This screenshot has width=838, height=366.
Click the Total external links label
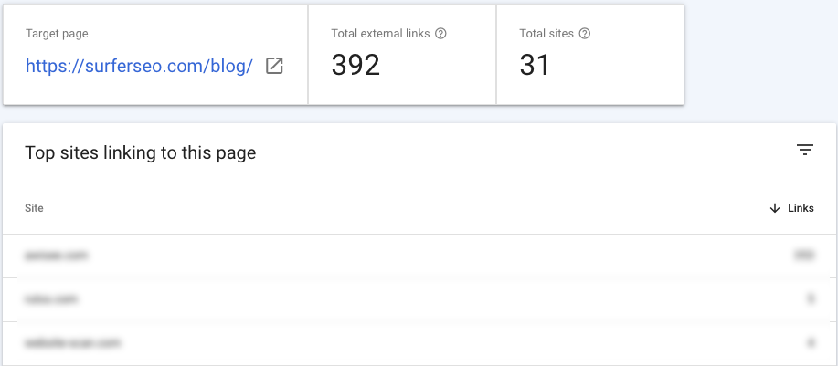coord(380,34)
